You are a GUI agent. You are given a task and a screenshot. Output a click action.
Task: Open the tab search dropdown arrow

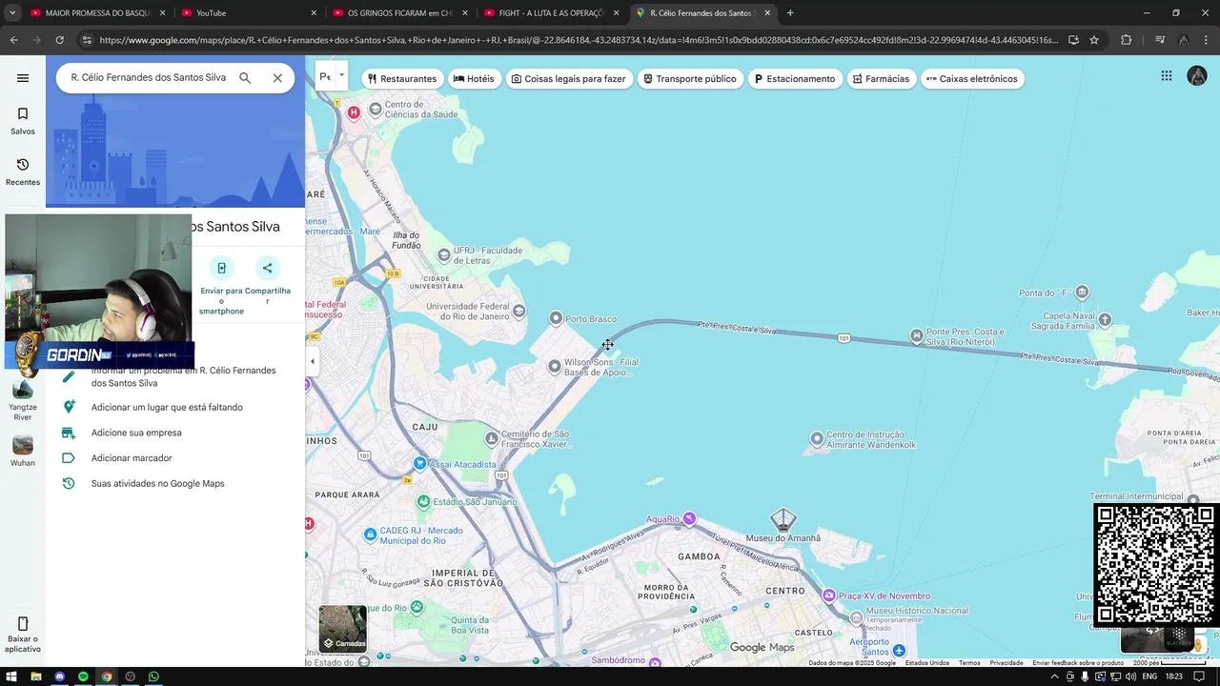click(x=12, y=13)
